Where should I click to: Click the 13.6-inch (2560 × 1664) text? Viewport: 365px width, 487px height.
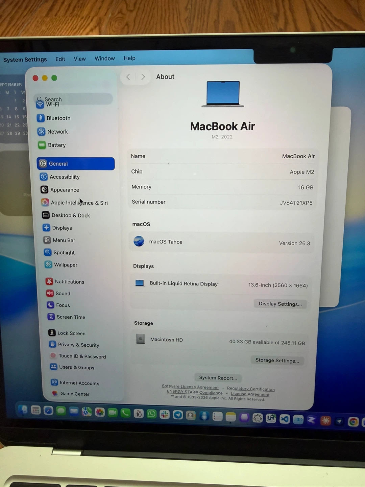click(278, 285)
